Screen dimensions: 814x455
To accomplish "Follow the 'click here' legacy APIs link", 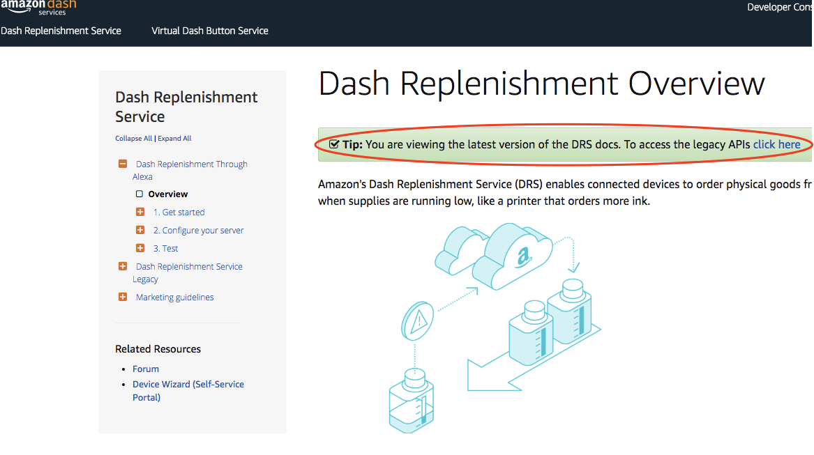I will click(x=776, y=144).
